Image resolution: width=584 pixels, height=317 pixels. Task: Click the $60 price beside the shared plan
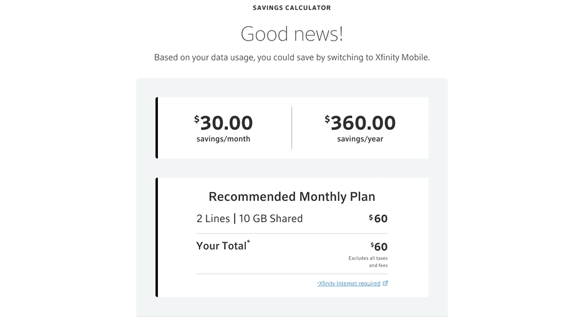pos(378,218)
